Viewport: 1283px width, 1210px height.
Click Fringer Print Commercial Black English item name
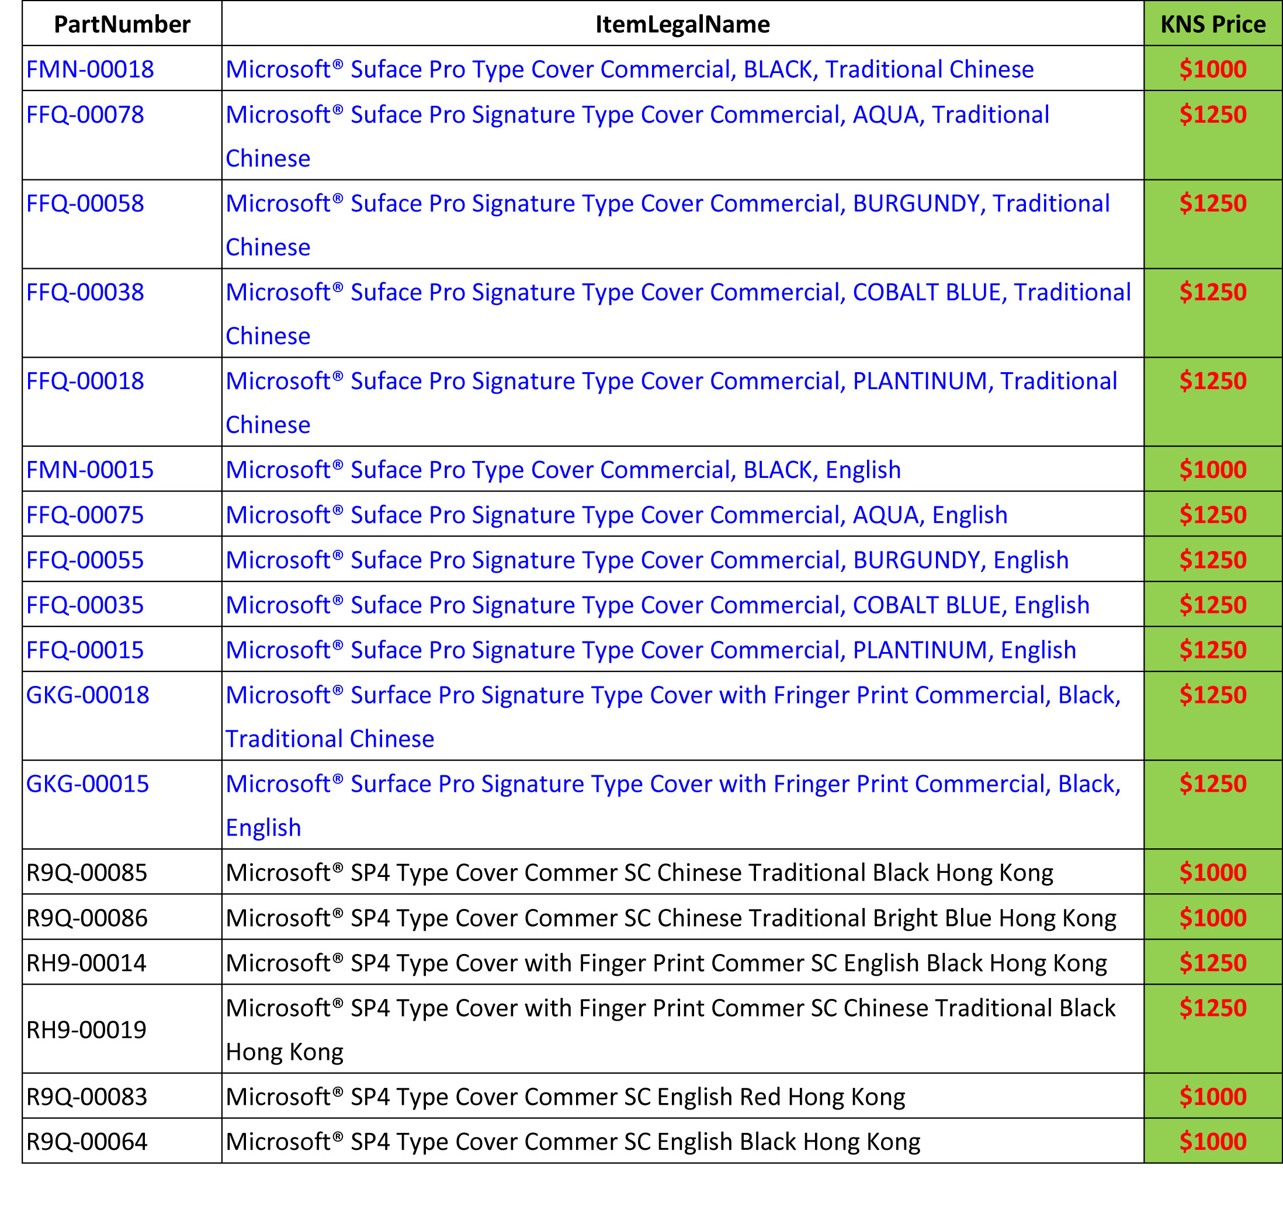(674, 806)
